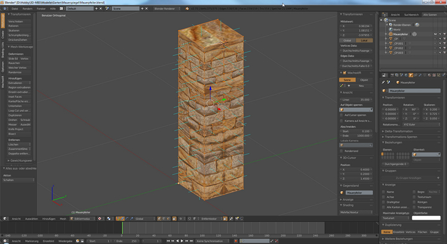Viewport: 447px width, 244px height.
Task: Toggle limit selection to visible icon
Action: point(174,218)
